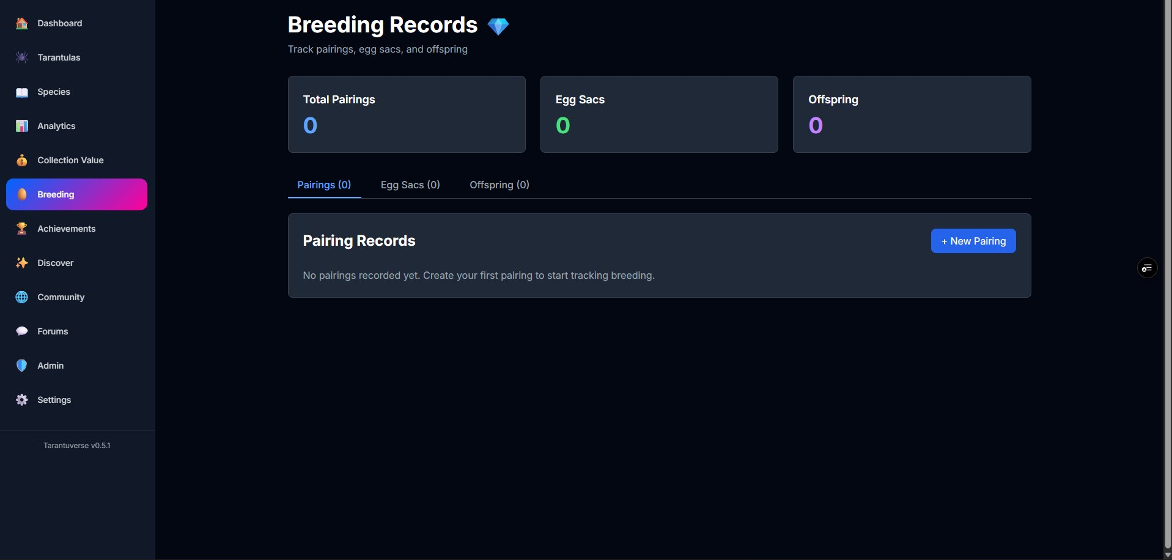The height and width of the screenshot is (560, 1172).
Task: Navigate to Analytics in the sidebar
Action: (76, 126)
